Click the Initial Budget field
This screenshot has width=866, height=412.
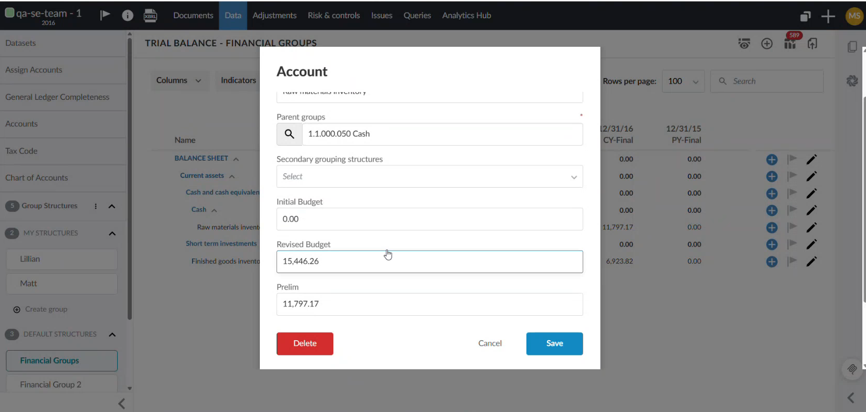tap(430, 219)
